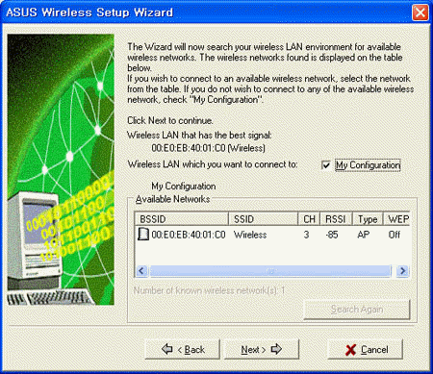Screen dimensions: 433x374
Task: Click the RSSI value -85
Action: tap(332, 235)
